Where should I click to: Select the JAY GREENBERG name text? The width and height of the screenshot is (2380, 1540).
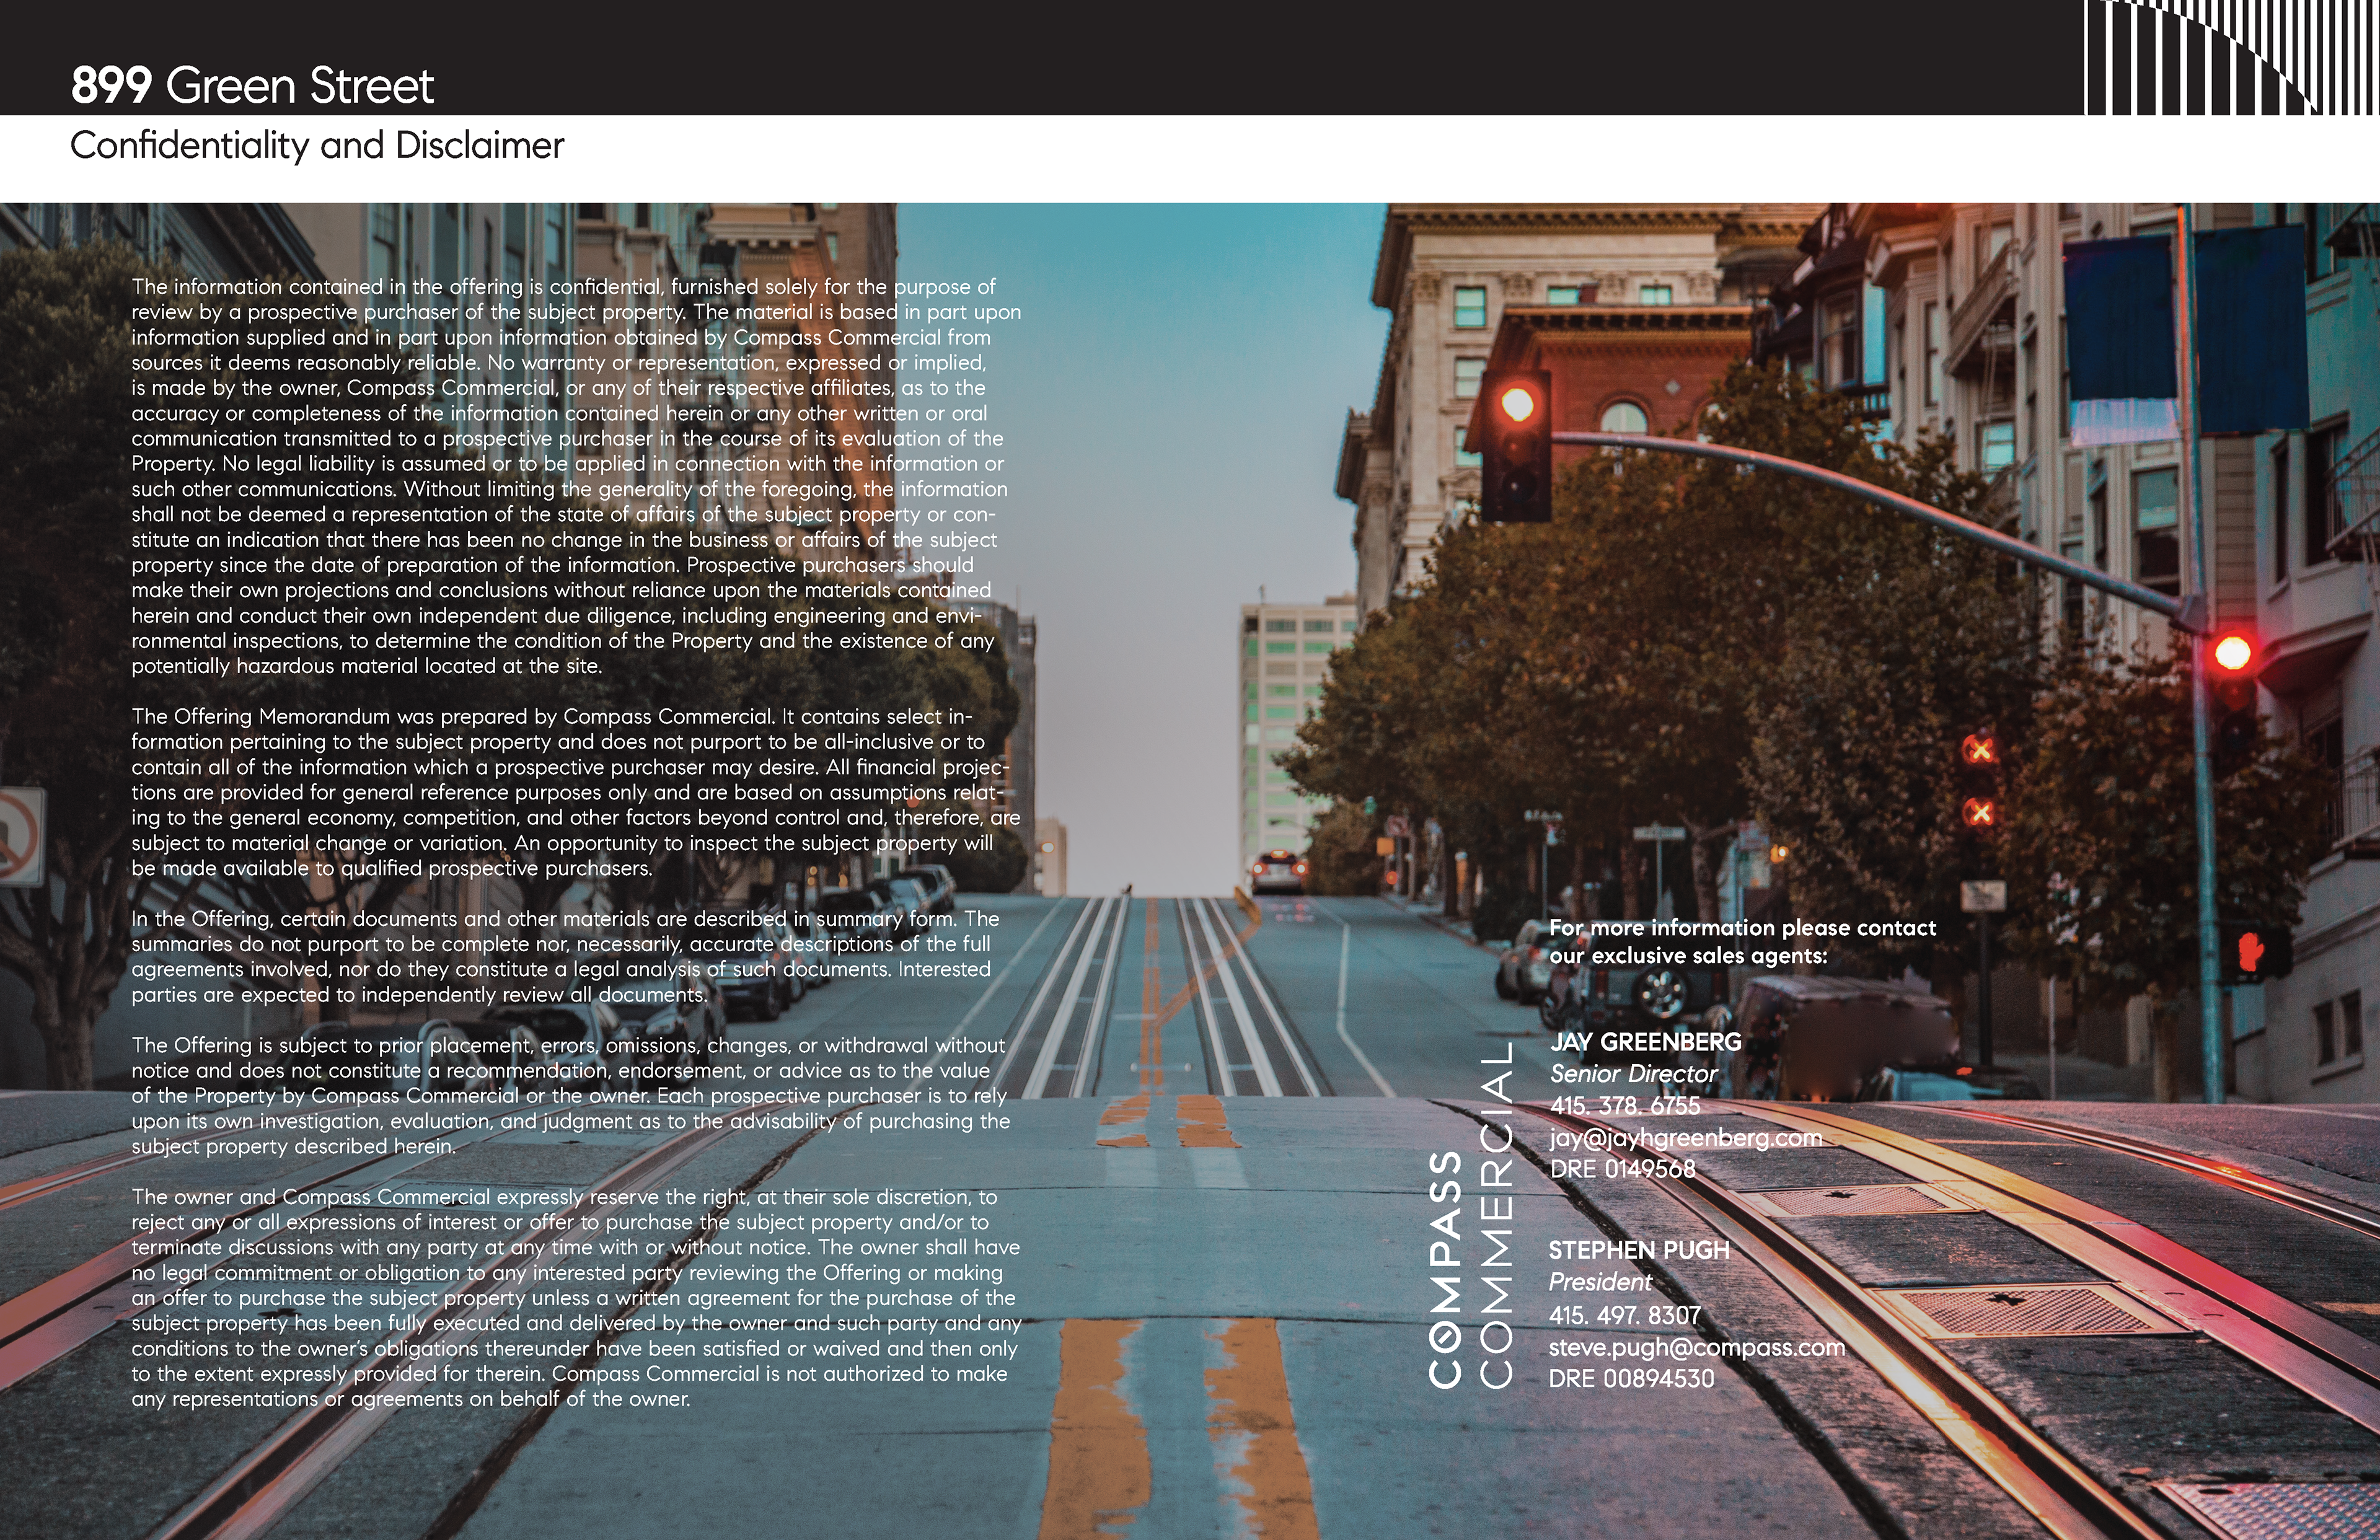tap(1645, 1042)
